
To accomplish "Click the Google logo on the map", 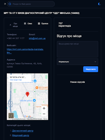I will tap(27, 116).
